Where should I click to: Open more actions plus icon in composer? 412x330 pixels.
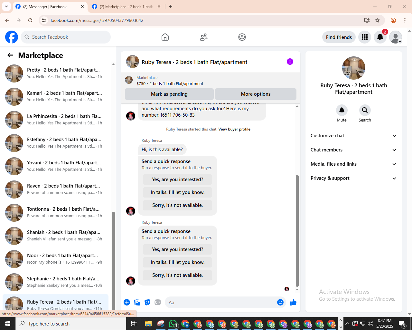[x=127, y=302]
